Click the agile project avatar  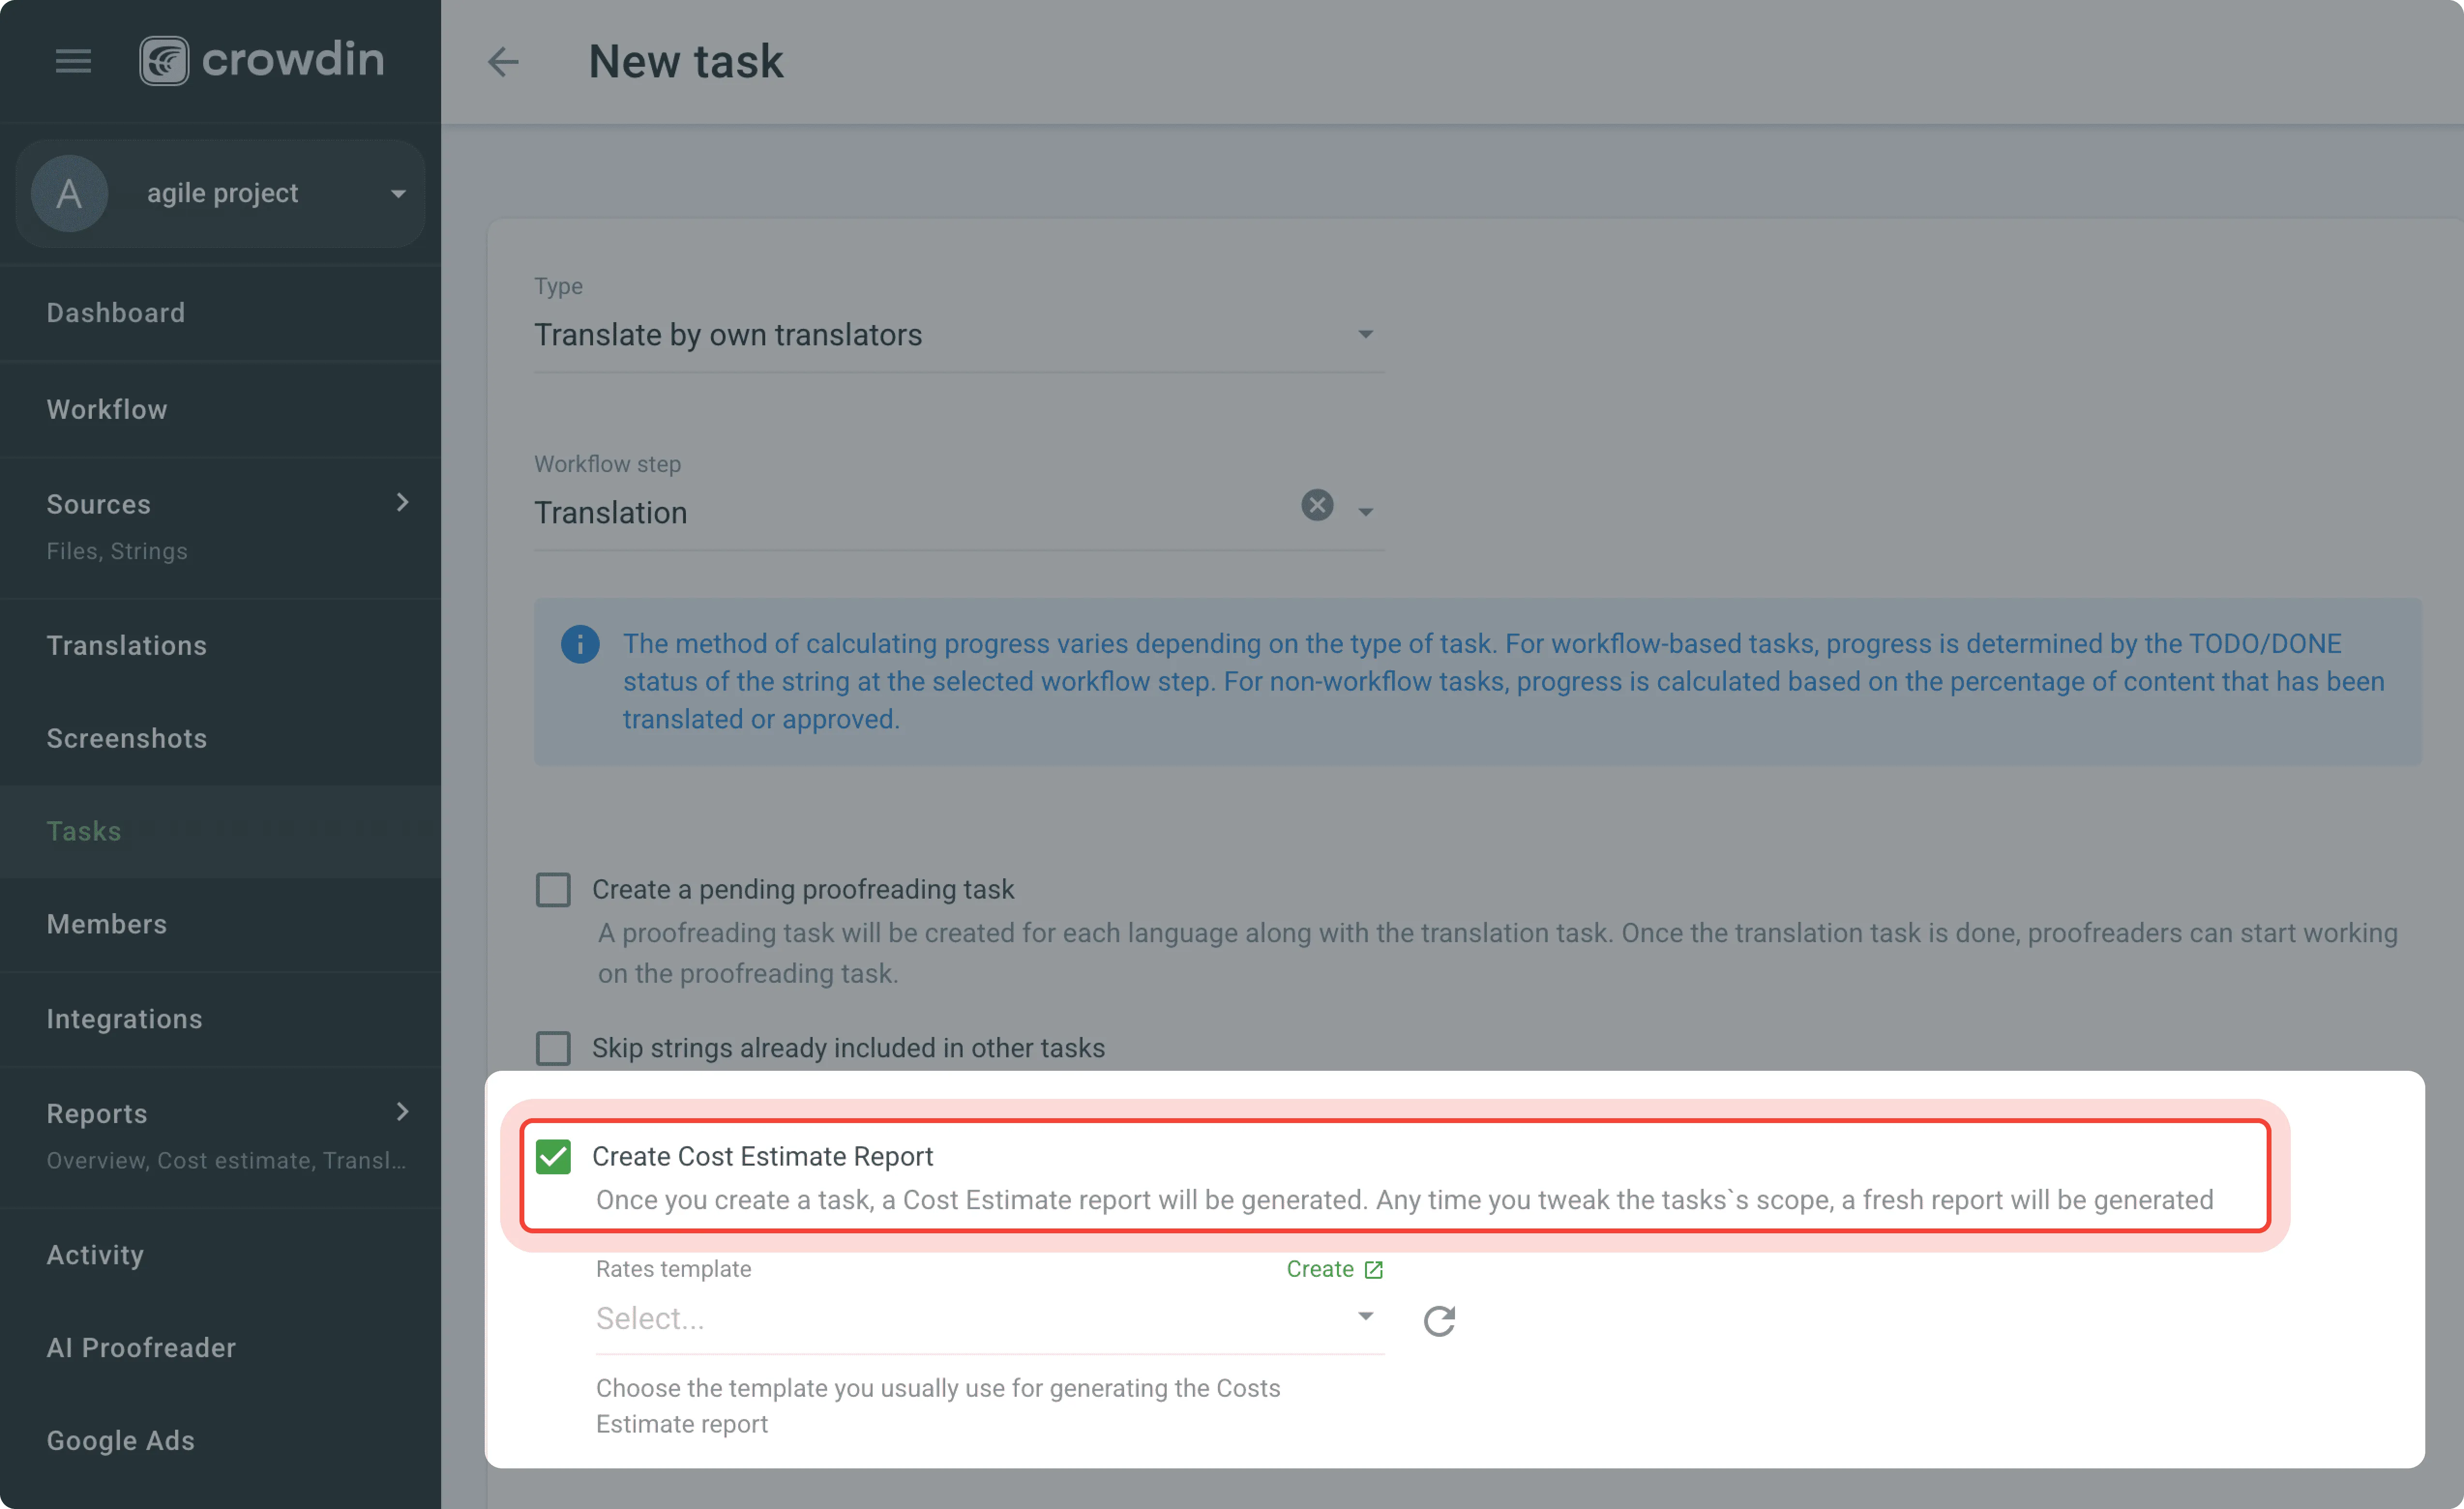(x=69, y=193)
